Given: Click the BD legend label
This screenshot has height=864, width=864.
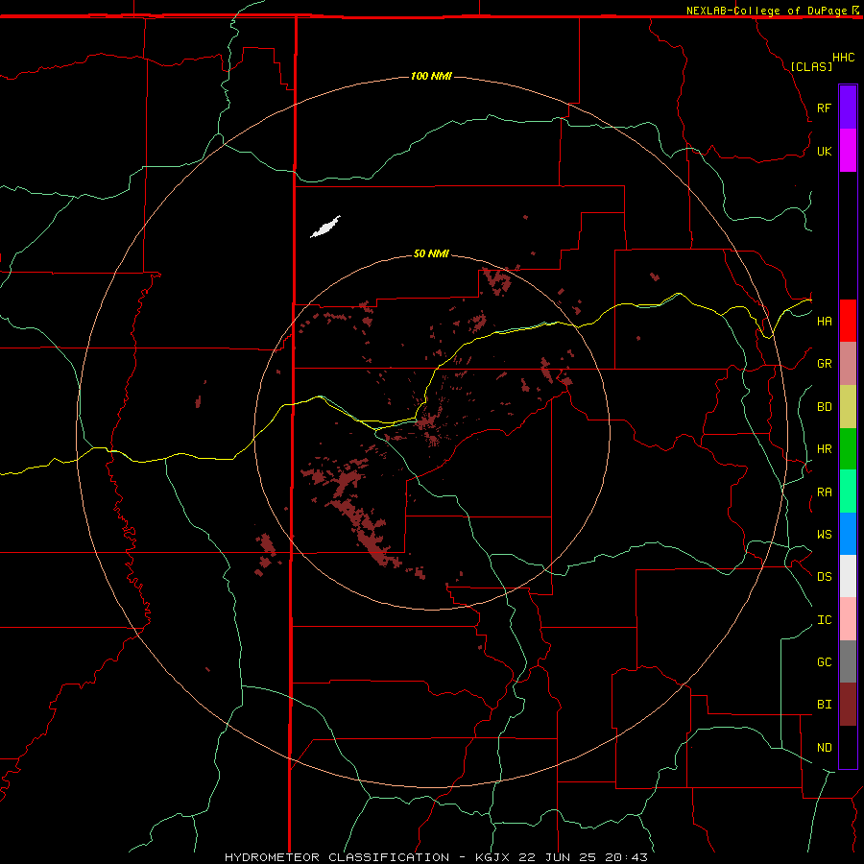Looking at the screenshot, I should pyautogui.click(x=824, y=407).
